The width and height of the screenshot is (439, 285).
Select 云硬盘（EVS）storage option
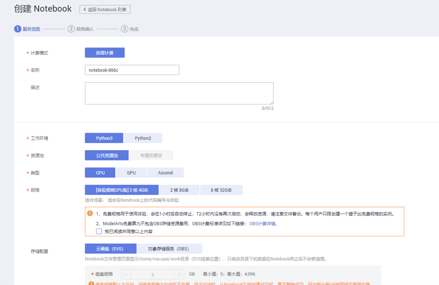(110, 248)
